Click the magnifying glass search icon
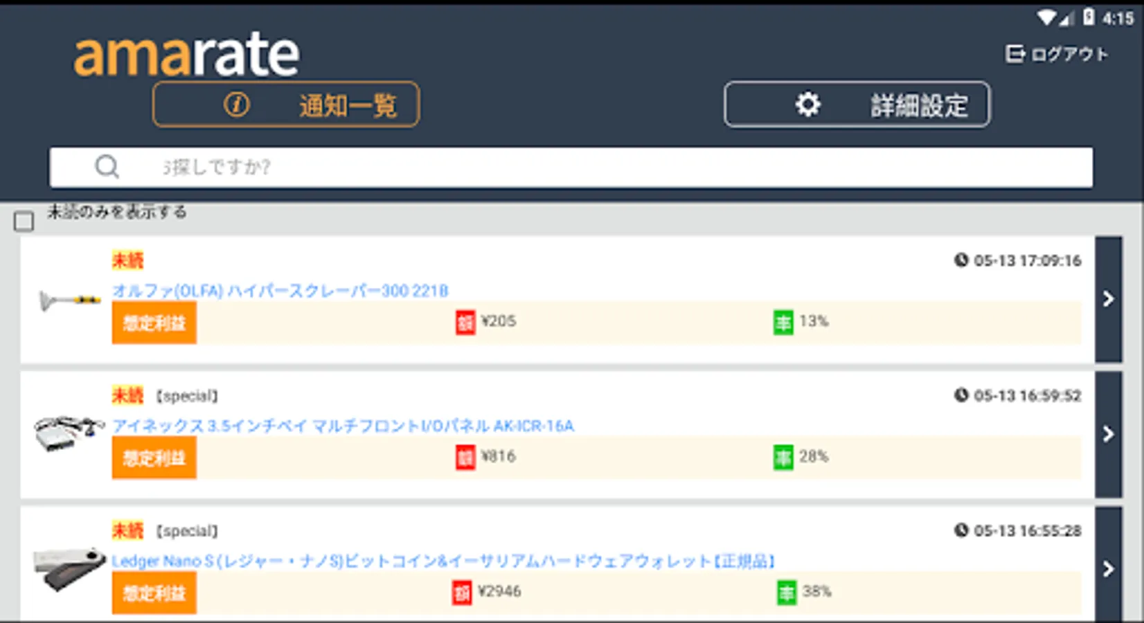The width and height of the screenshot is (1144, 623). (x=107, y=167)
